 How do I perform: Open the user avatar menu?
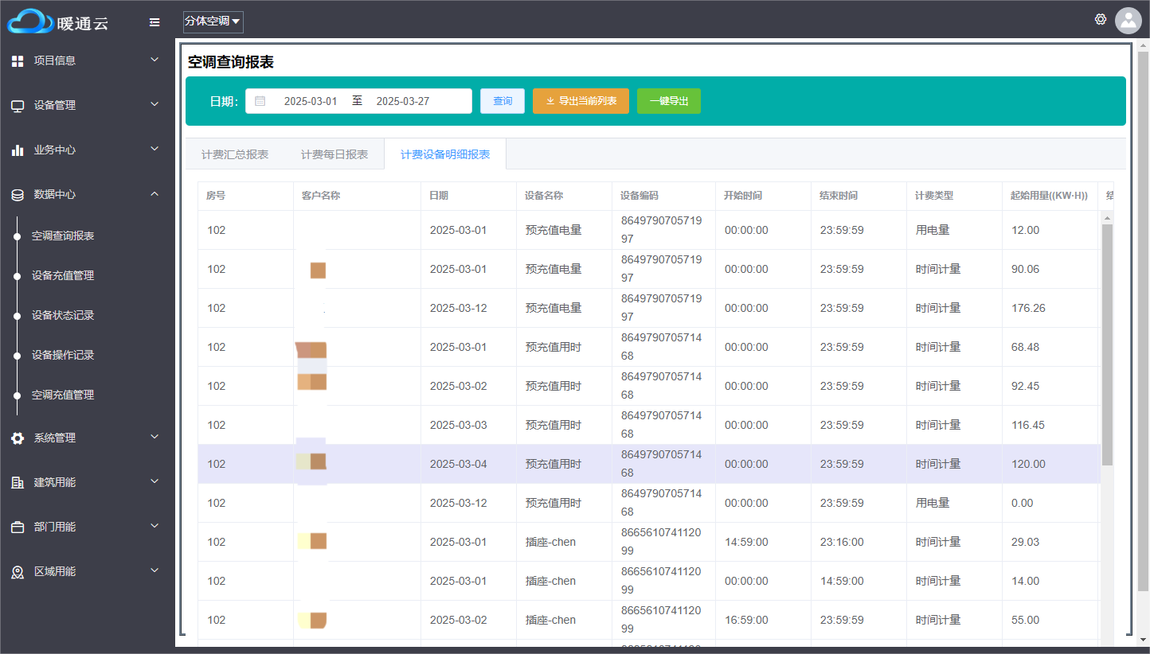[1128, 21]
